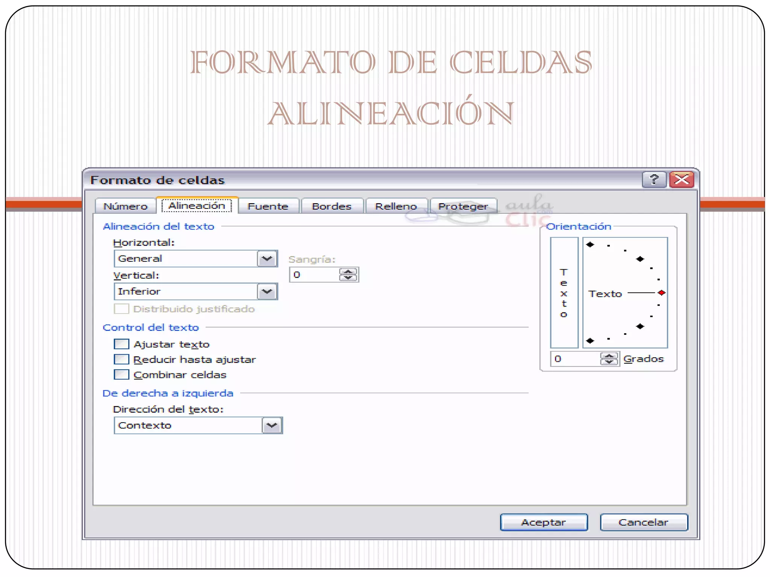This screenshot has width=770, height=577.
Task: Click the Horizontal field showing General
Action: pyautogui.click(x=196, y=258)
